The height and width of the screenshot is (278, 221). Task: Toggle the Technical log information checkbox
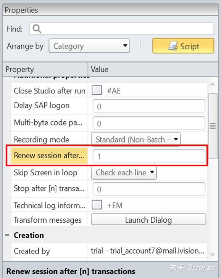click(97, 205)
